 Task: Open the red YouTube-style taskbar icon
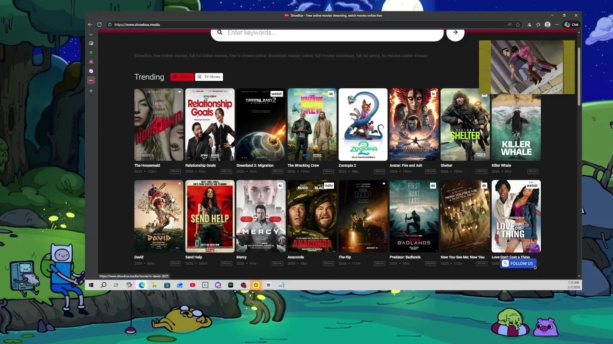coord(193,285)
